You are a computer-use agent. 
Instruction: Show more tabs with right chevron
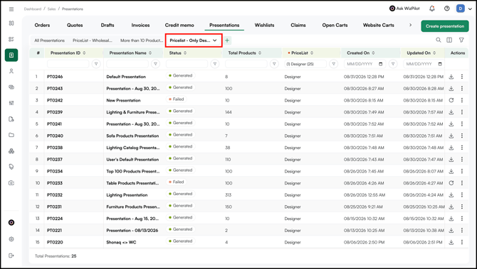point(410,25)
